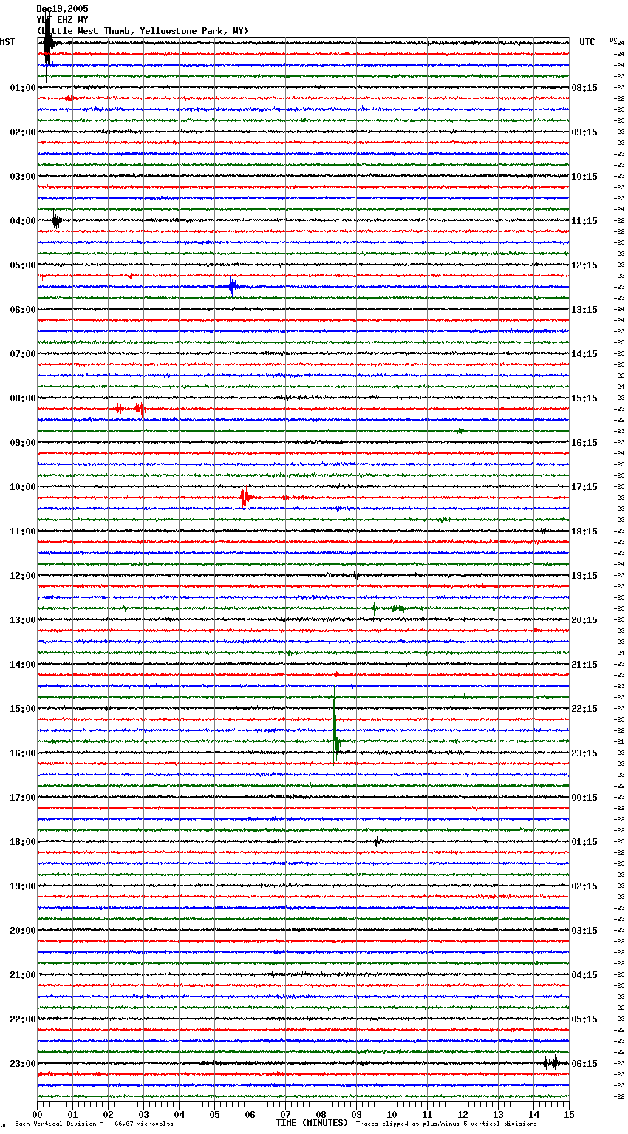The height and width of the screenshot is (1134, 628).
Task: Select the 04:00 MST hour label
Action: pyautogui.click(x=23, y=221)
